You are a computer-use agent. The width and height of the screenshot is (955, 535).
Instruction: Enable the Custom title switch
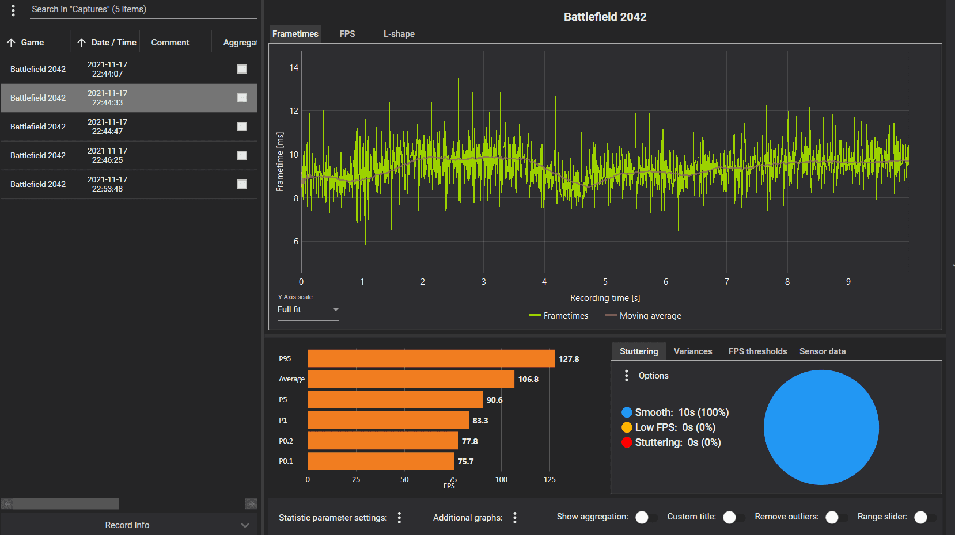[x=734, y=517]
